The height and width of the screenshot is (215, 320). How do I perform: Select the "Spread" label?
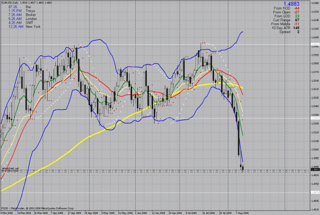[x=285, y=32]
